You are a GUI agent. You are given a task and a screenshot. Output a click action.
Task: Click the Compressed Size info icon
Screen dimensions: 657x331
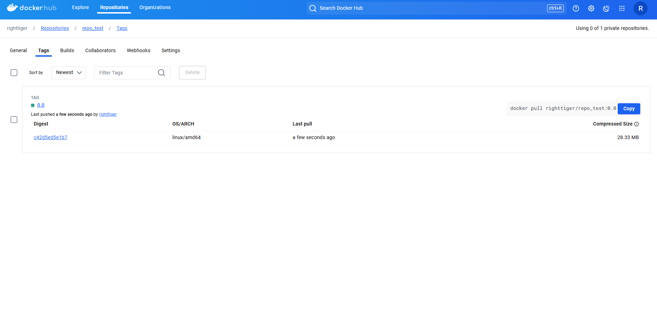pyautogui.click(x=636, y=124)
